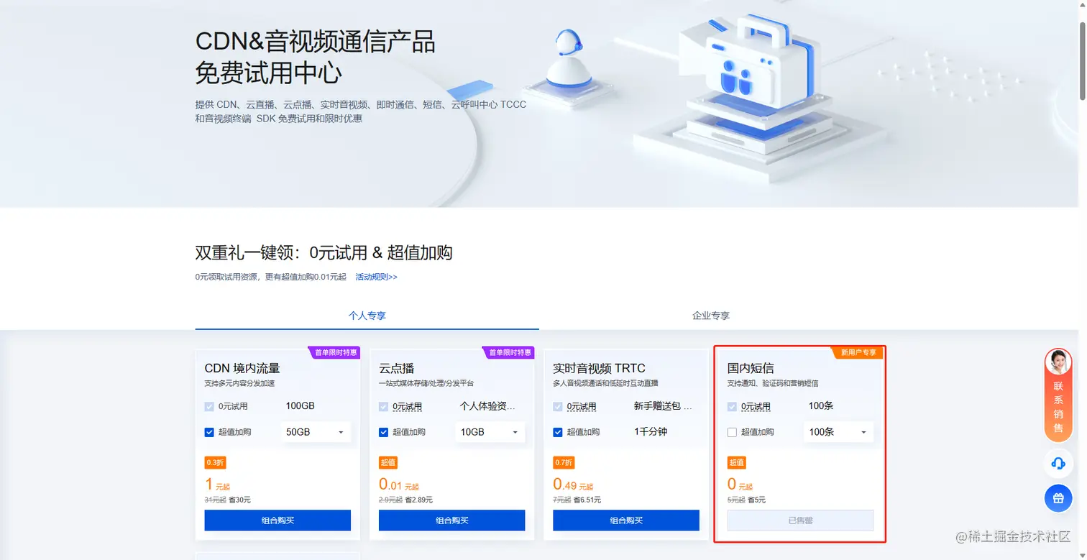
Task: Click the 实时音视频 TRTC card title
Action: pos(599,368)
